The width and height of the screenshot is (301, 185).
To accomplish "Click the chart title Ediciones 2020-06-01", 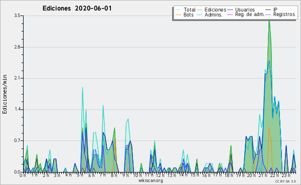I will 77,8.
